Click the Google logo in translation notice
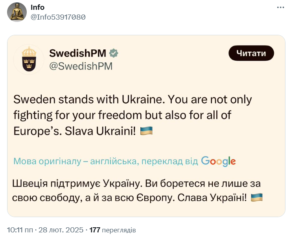The width and height of the screenshot is (289, 241). click(218, 161)
